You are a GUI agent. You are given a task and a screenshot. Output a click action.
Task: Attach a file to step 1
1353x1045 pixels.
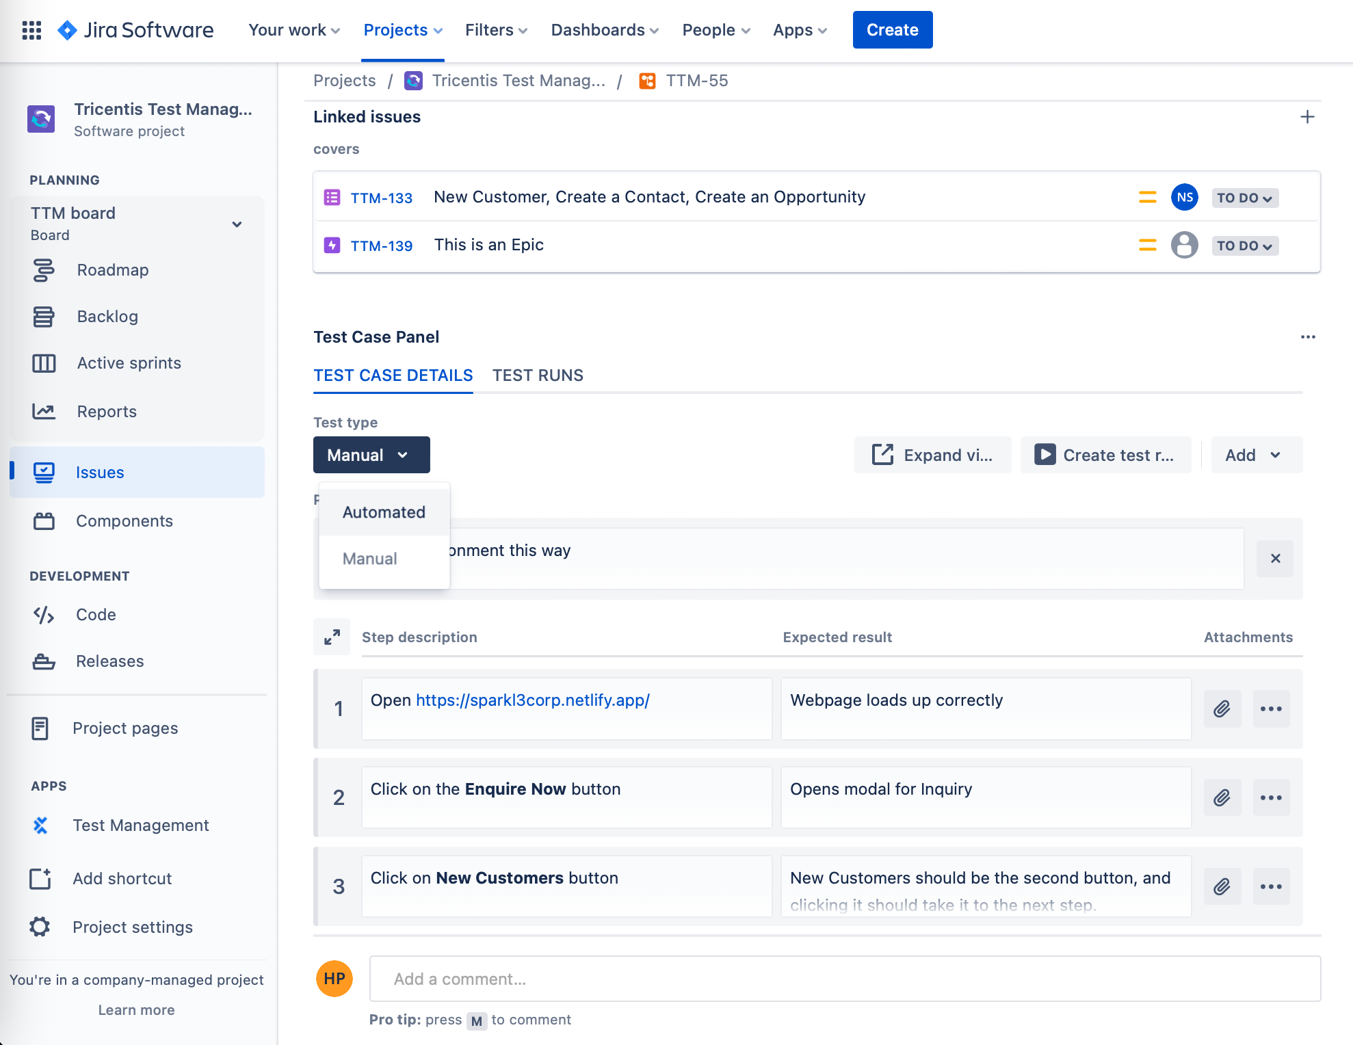click(x=1222, y=709)
